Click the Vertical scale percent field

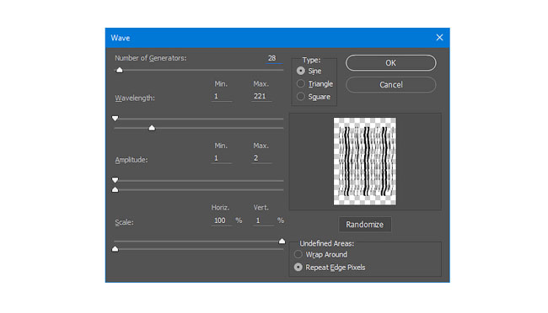point(263,220)
